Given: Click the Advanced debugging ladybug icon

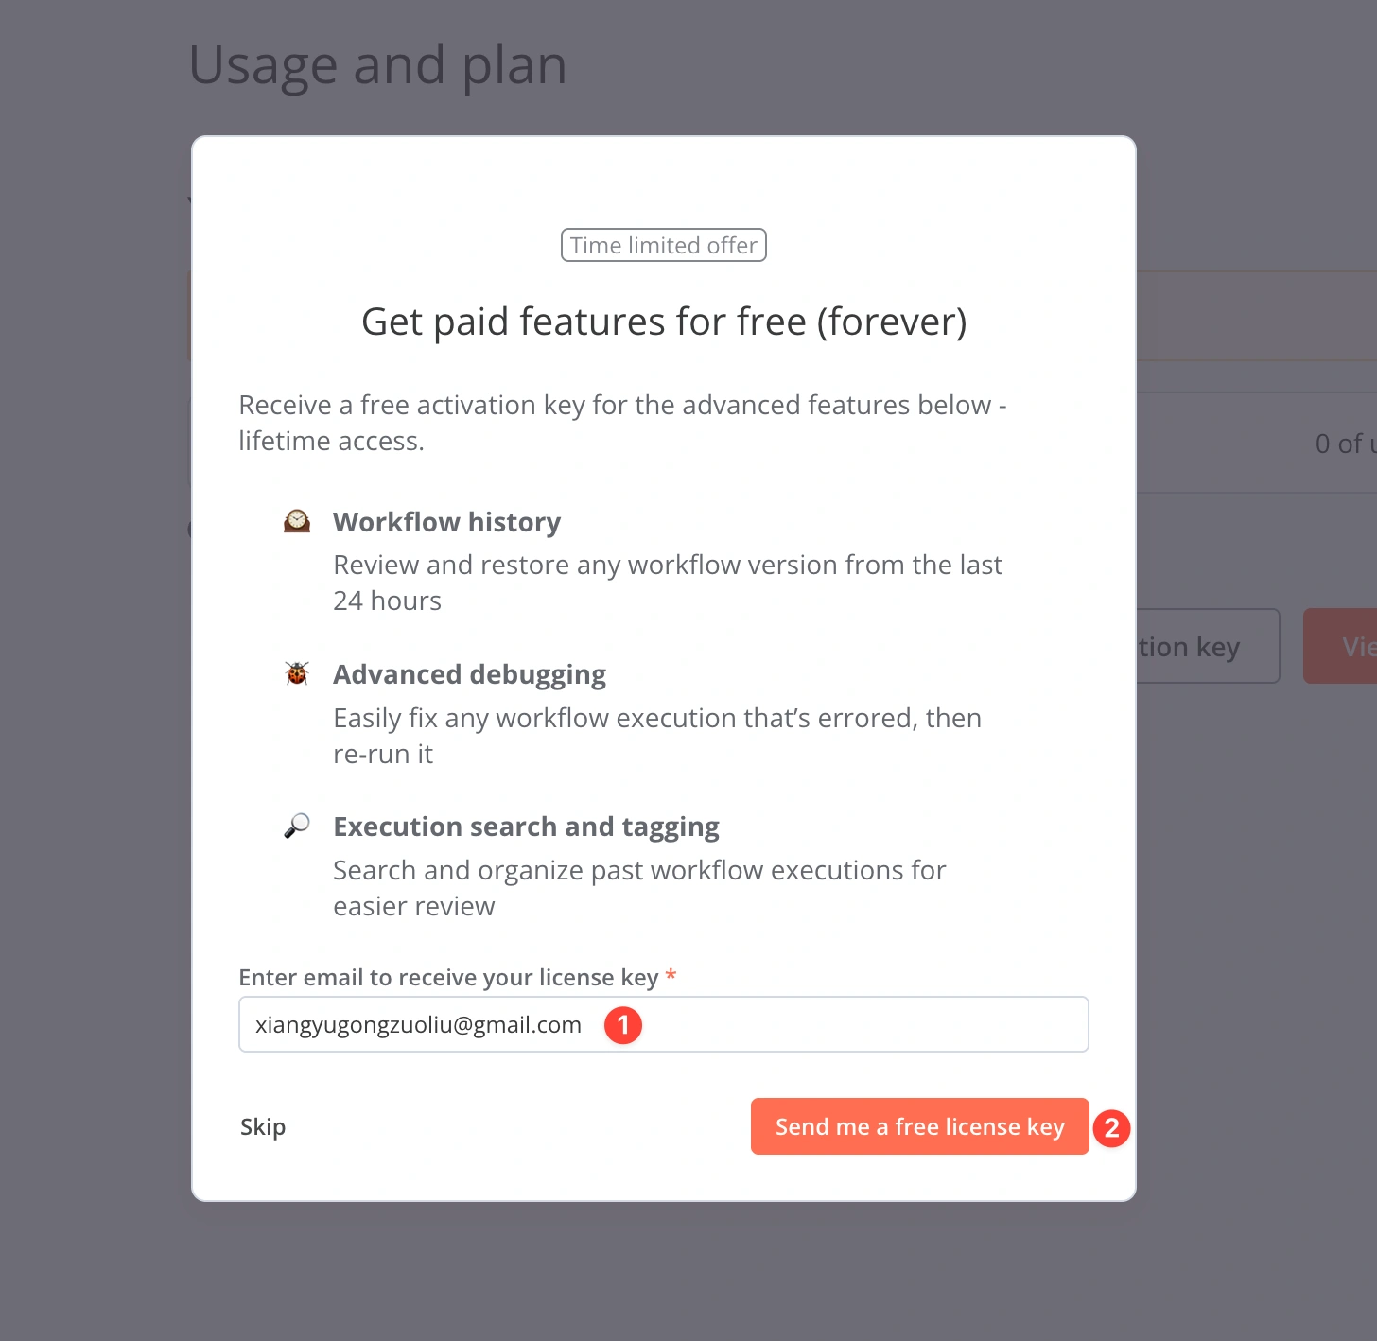Looking at the screenshot, I should 297,673.
